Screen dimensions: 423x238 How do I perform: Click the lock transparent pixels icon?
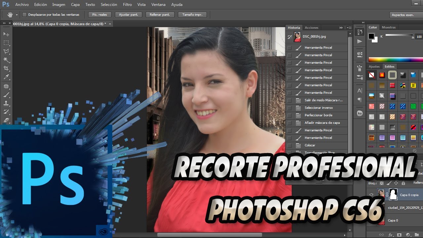[382, 183]
